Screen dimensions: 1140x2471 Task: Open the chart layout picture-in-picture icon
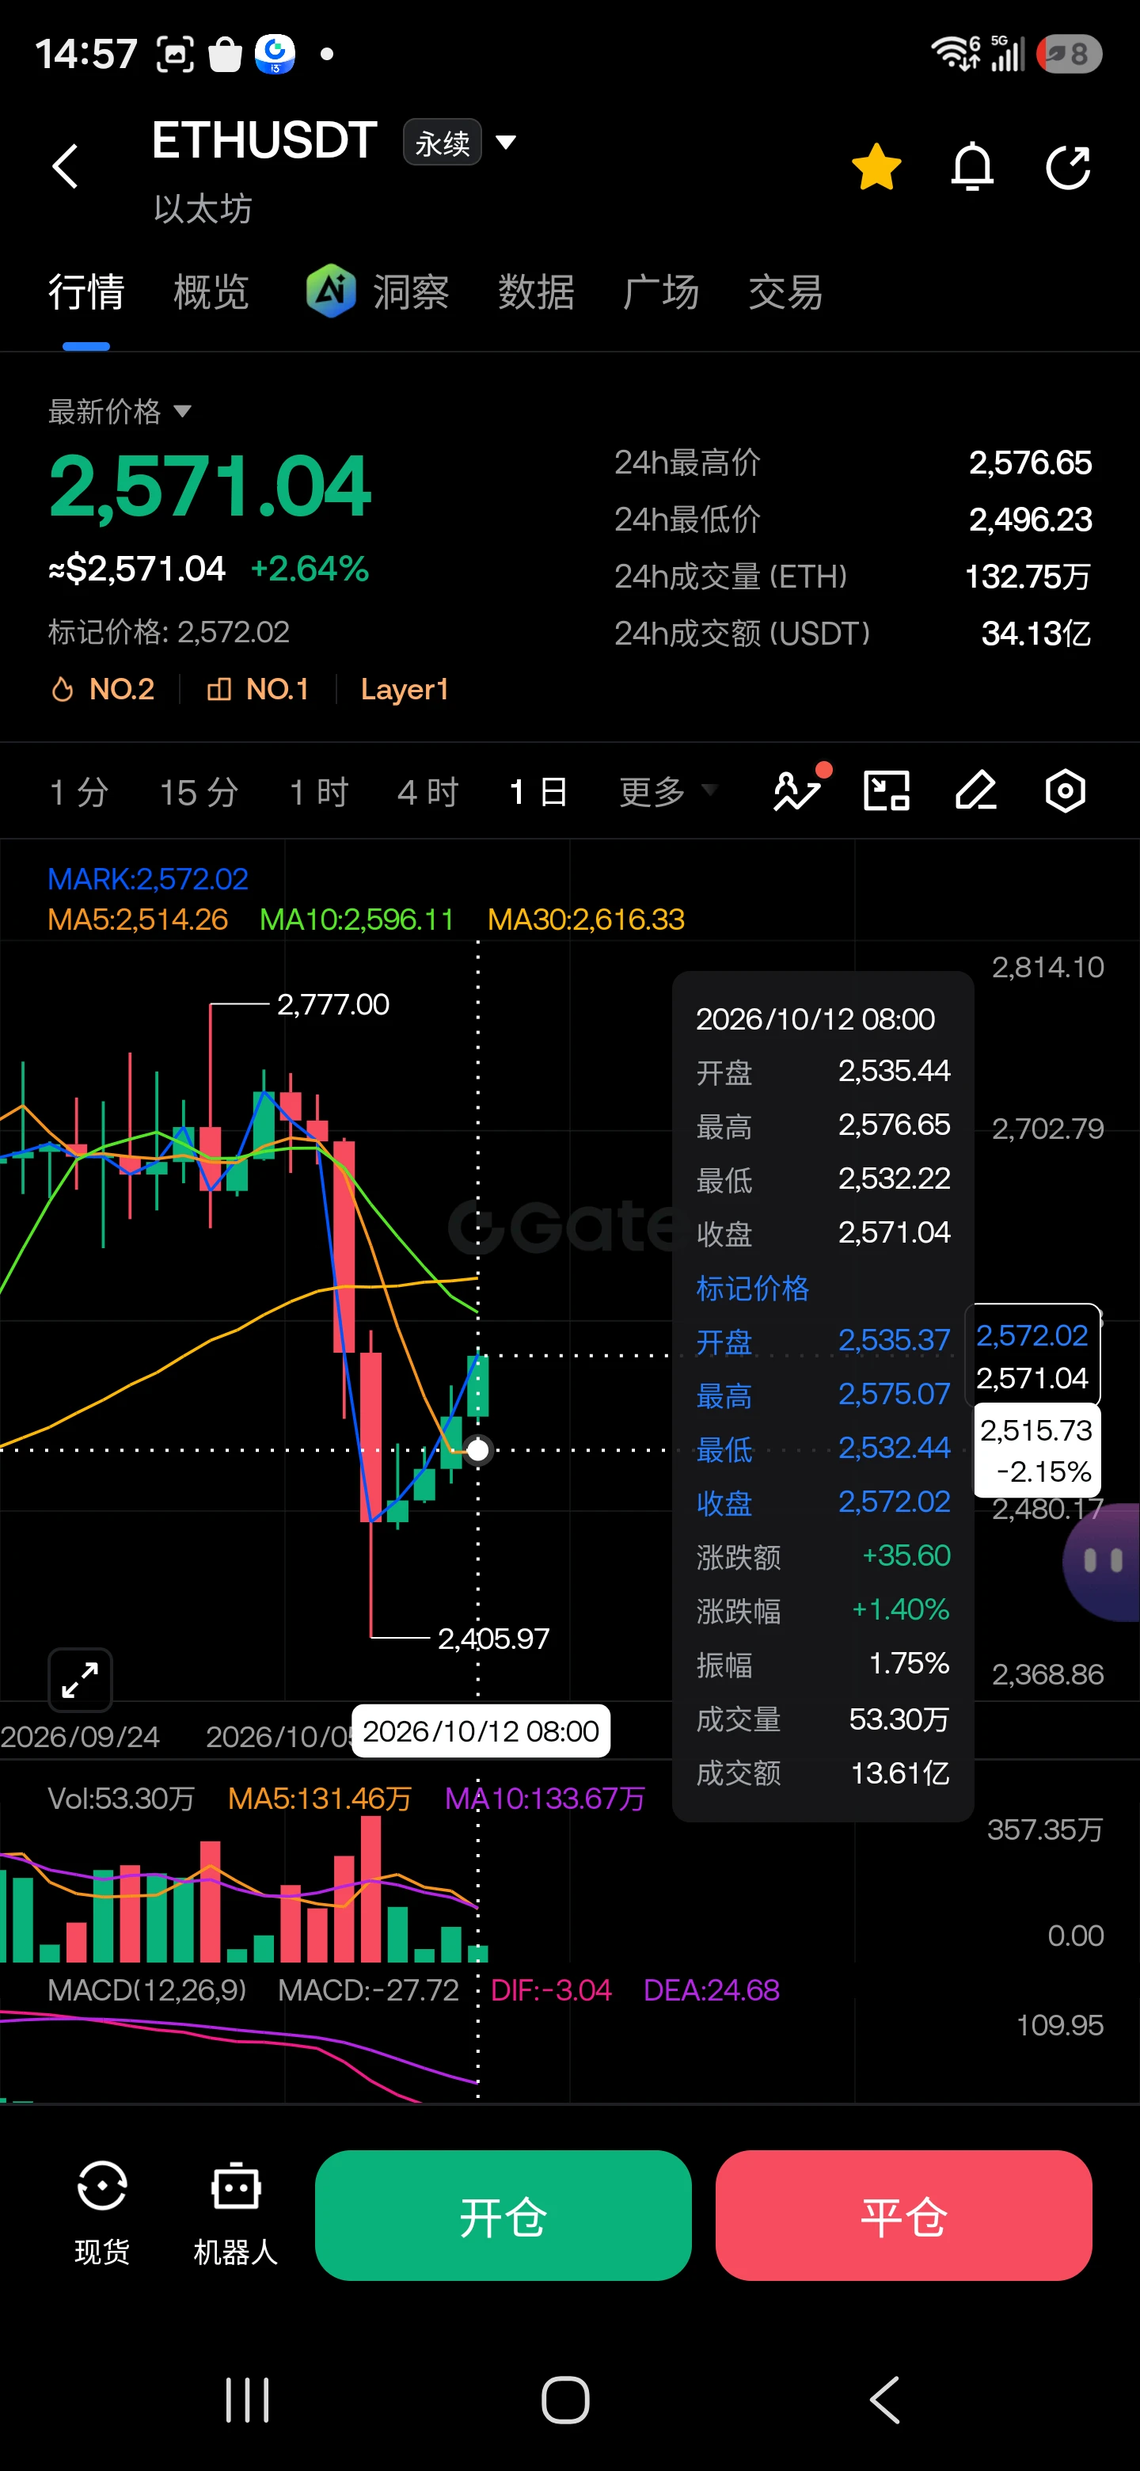(x=887, y=791)
